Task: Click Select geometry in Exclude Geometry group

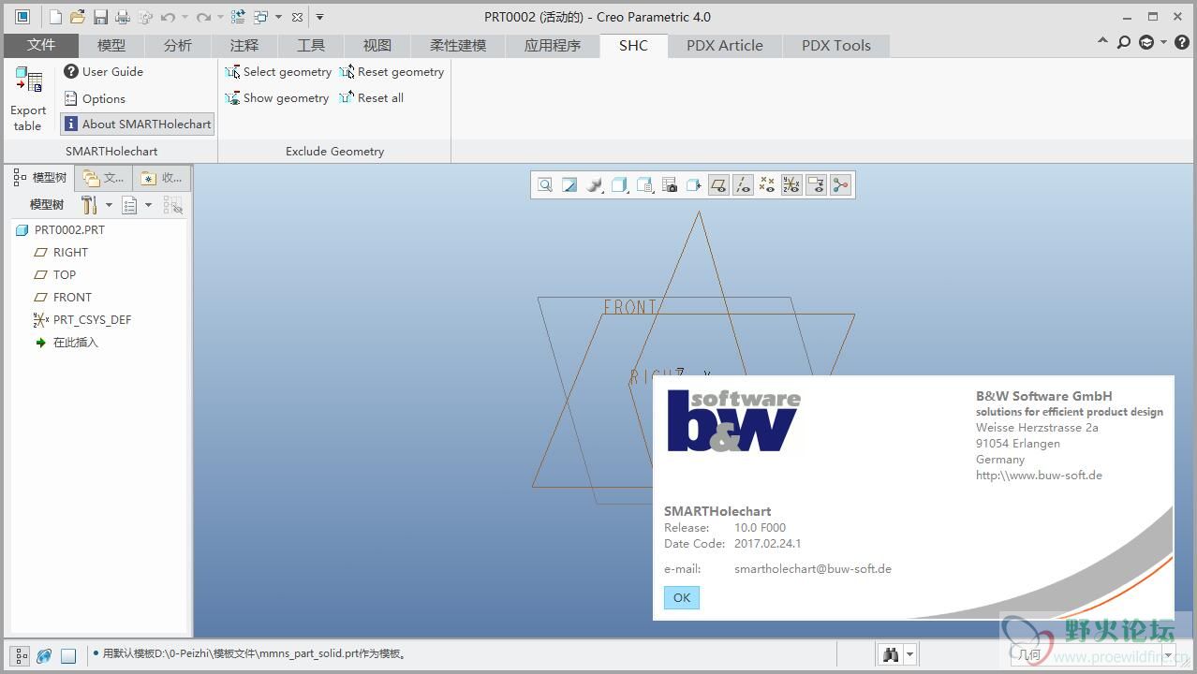Action: click(278, 71)
